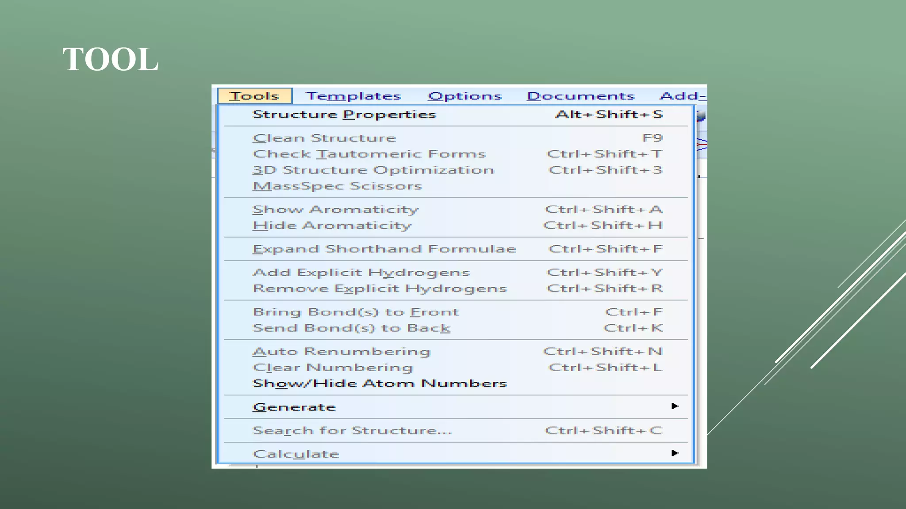Click MassSpec Scissors item

tap(338, 186)
